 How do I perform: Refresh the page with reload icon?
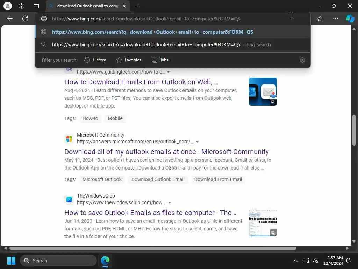25,19
